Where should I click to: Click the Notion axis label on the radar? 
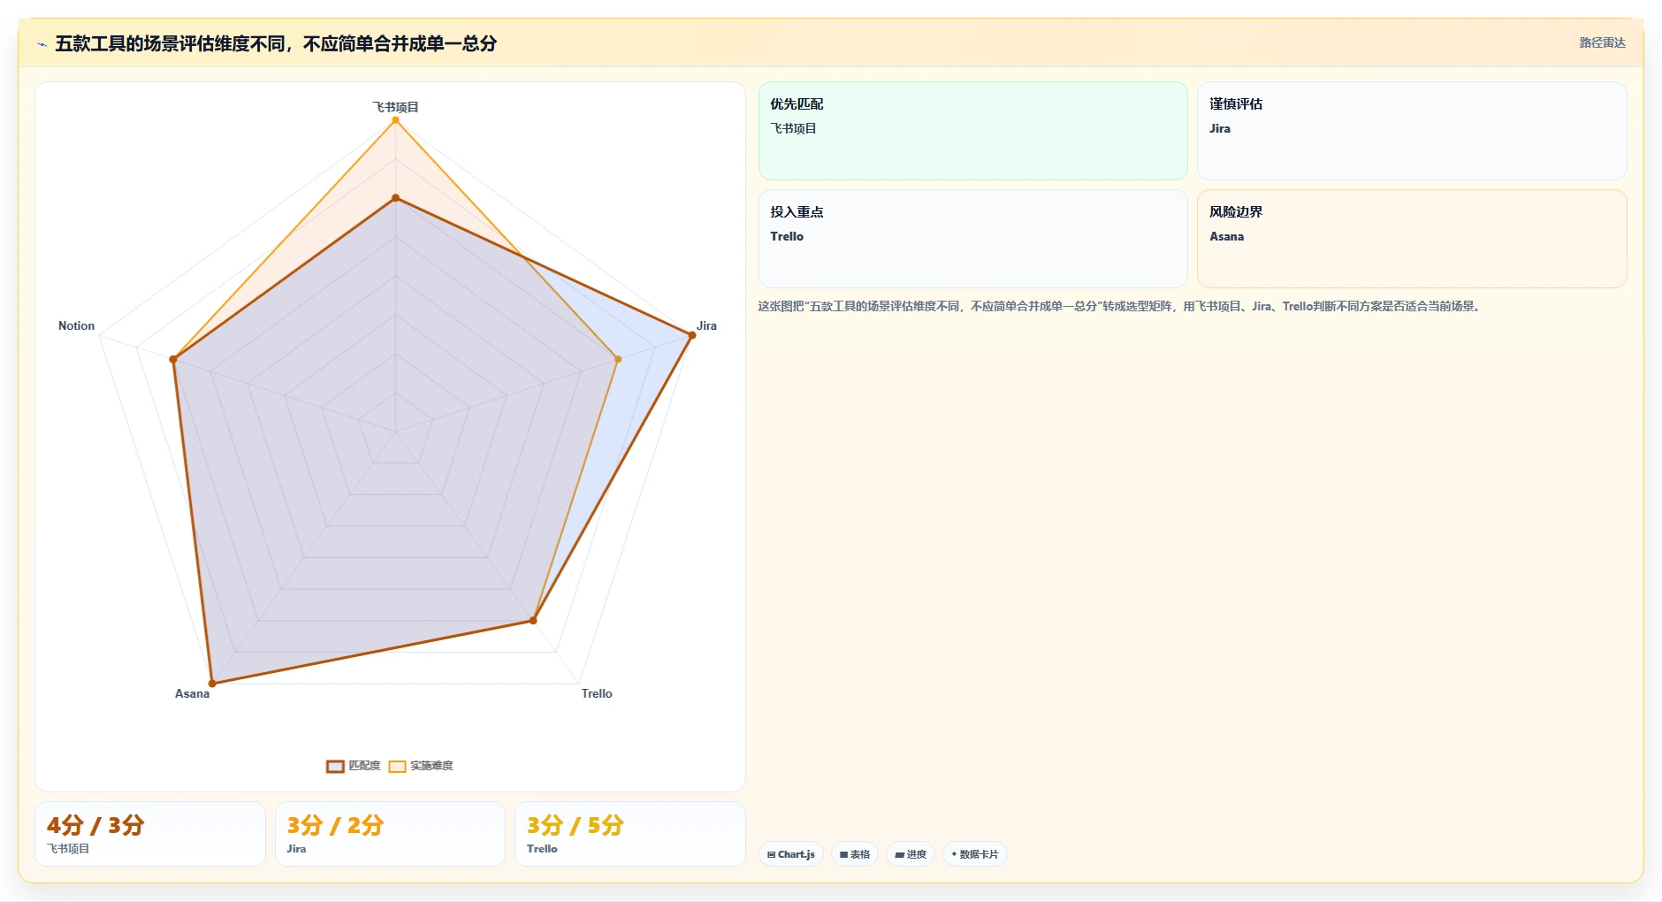tap(76, 325)
